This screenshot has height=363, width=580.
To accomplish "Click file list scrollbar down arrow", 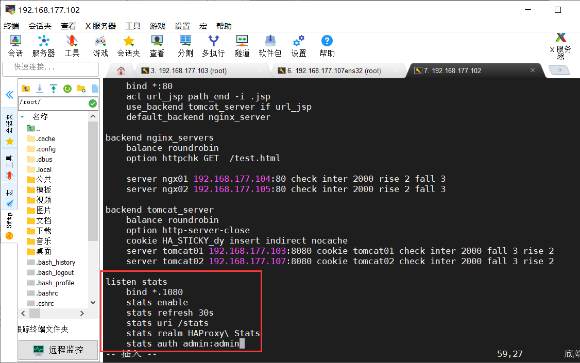I will click(93, 302).
